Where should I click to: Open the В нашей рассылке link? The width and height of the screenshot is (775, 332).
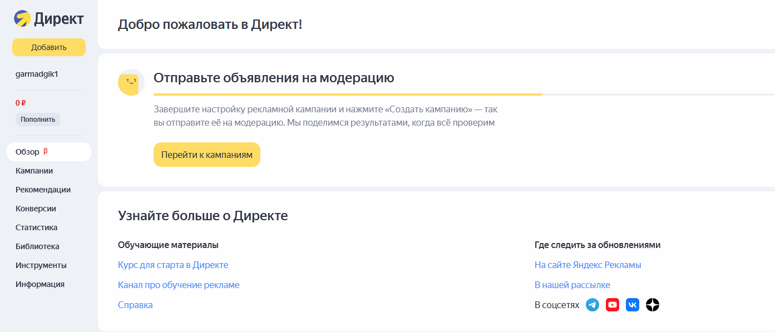[572, 285]
